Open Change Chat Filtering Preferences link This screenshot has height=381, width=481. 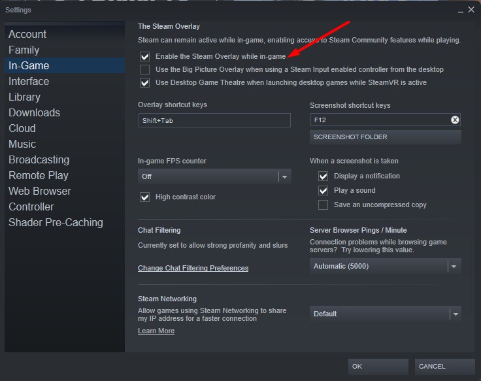pos(193,268)
